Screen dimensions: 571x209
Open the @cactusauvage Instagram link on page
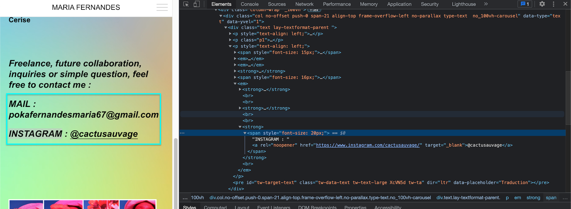pos(104,134)
